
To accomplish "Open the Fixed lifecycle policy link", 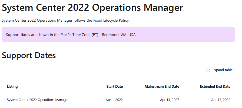I will [98, 20].
